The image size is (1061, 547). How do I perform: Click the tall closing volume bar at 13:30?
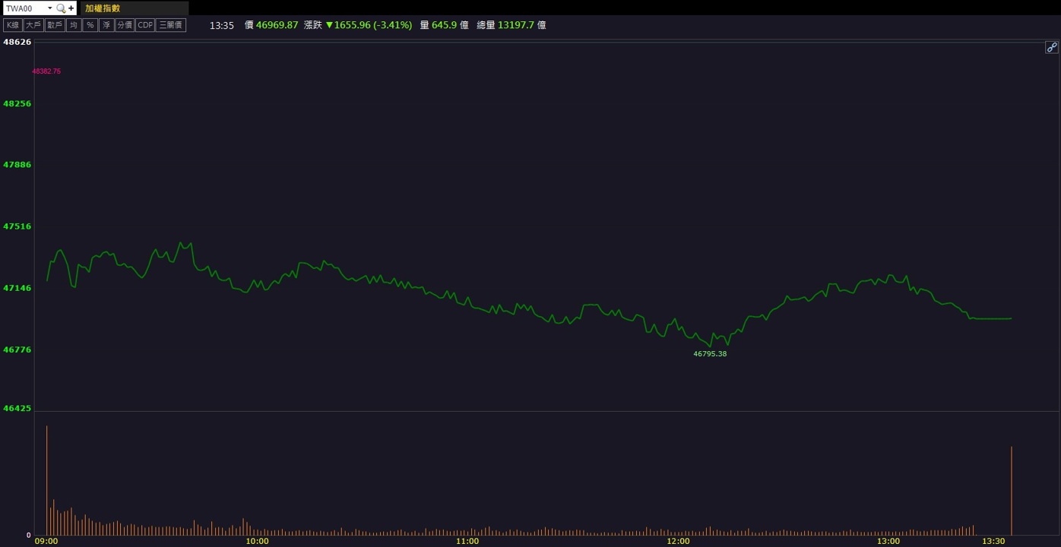click(x=1012, y=491)
